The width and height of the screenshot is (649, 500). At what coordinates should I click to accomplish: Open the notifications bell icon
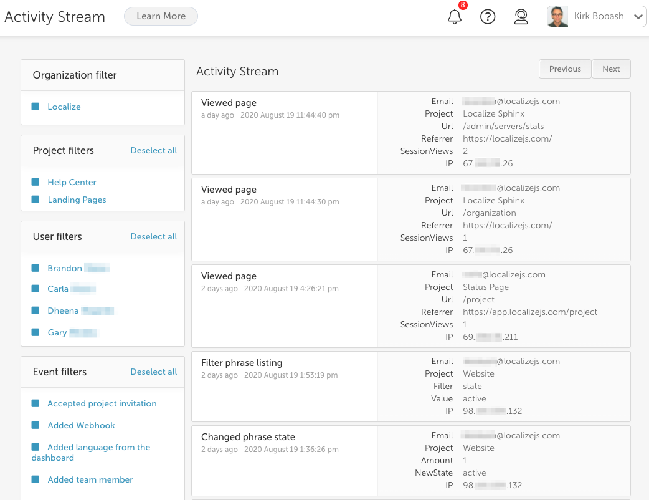[x=455, y=17]
